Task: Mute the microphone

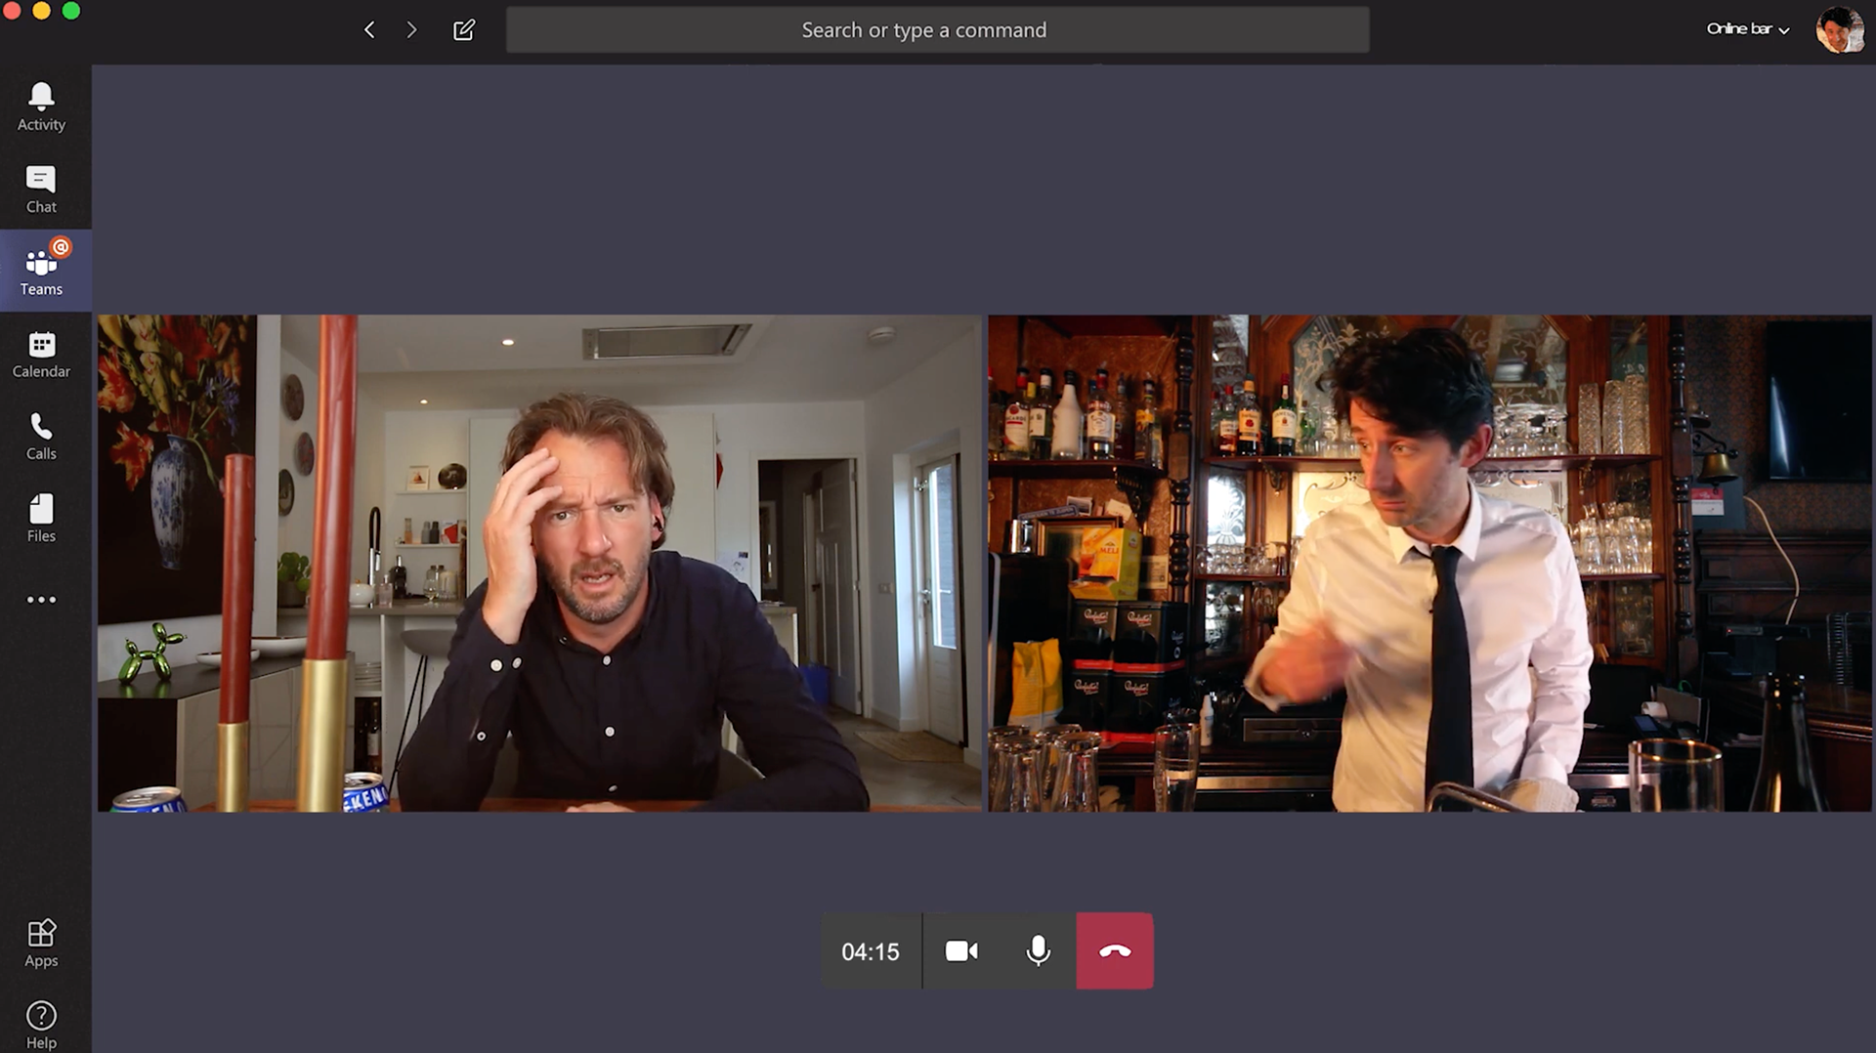Action: (1039, 950)
